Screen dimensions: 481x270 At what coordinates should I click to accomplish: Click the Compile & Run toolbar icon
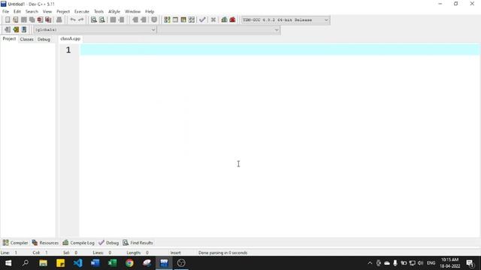183,20
